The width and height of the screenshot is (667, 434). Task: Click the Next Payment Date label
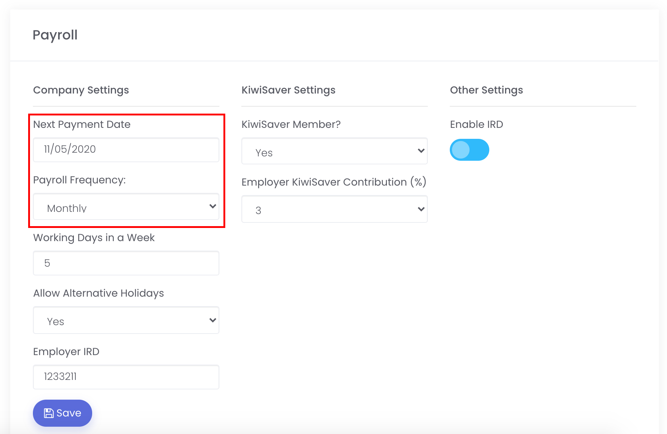point(82,125)
